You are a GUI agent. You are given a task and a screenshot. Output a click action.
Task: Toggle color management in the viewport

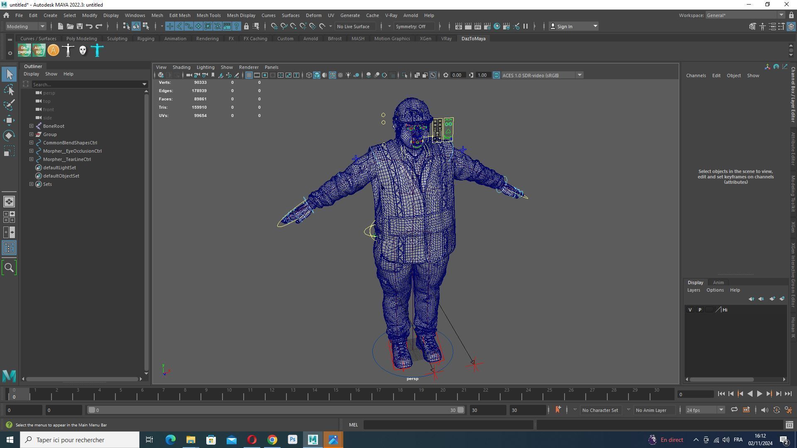(x=496, y=75)
